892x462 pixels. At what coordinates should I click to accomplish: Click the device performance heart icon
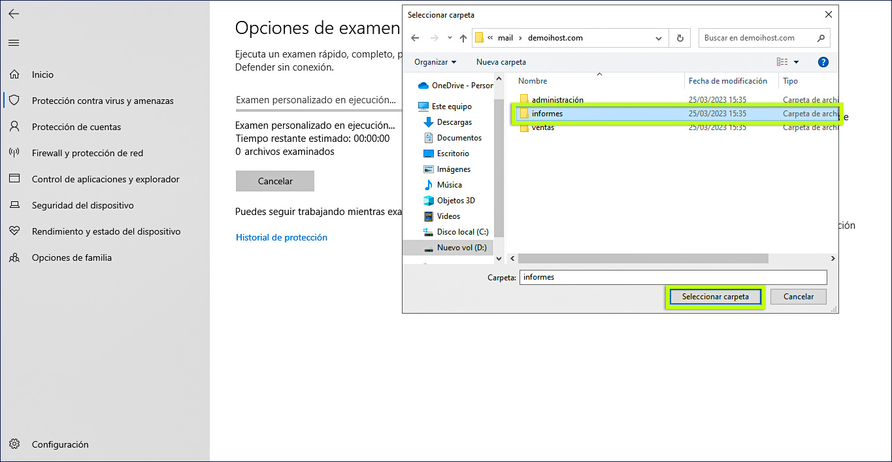[x=14, y=231]
